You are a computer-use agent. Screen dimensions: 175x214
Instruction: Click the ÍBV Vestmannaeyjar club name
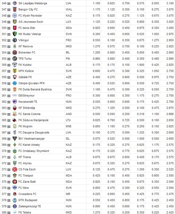31,139
